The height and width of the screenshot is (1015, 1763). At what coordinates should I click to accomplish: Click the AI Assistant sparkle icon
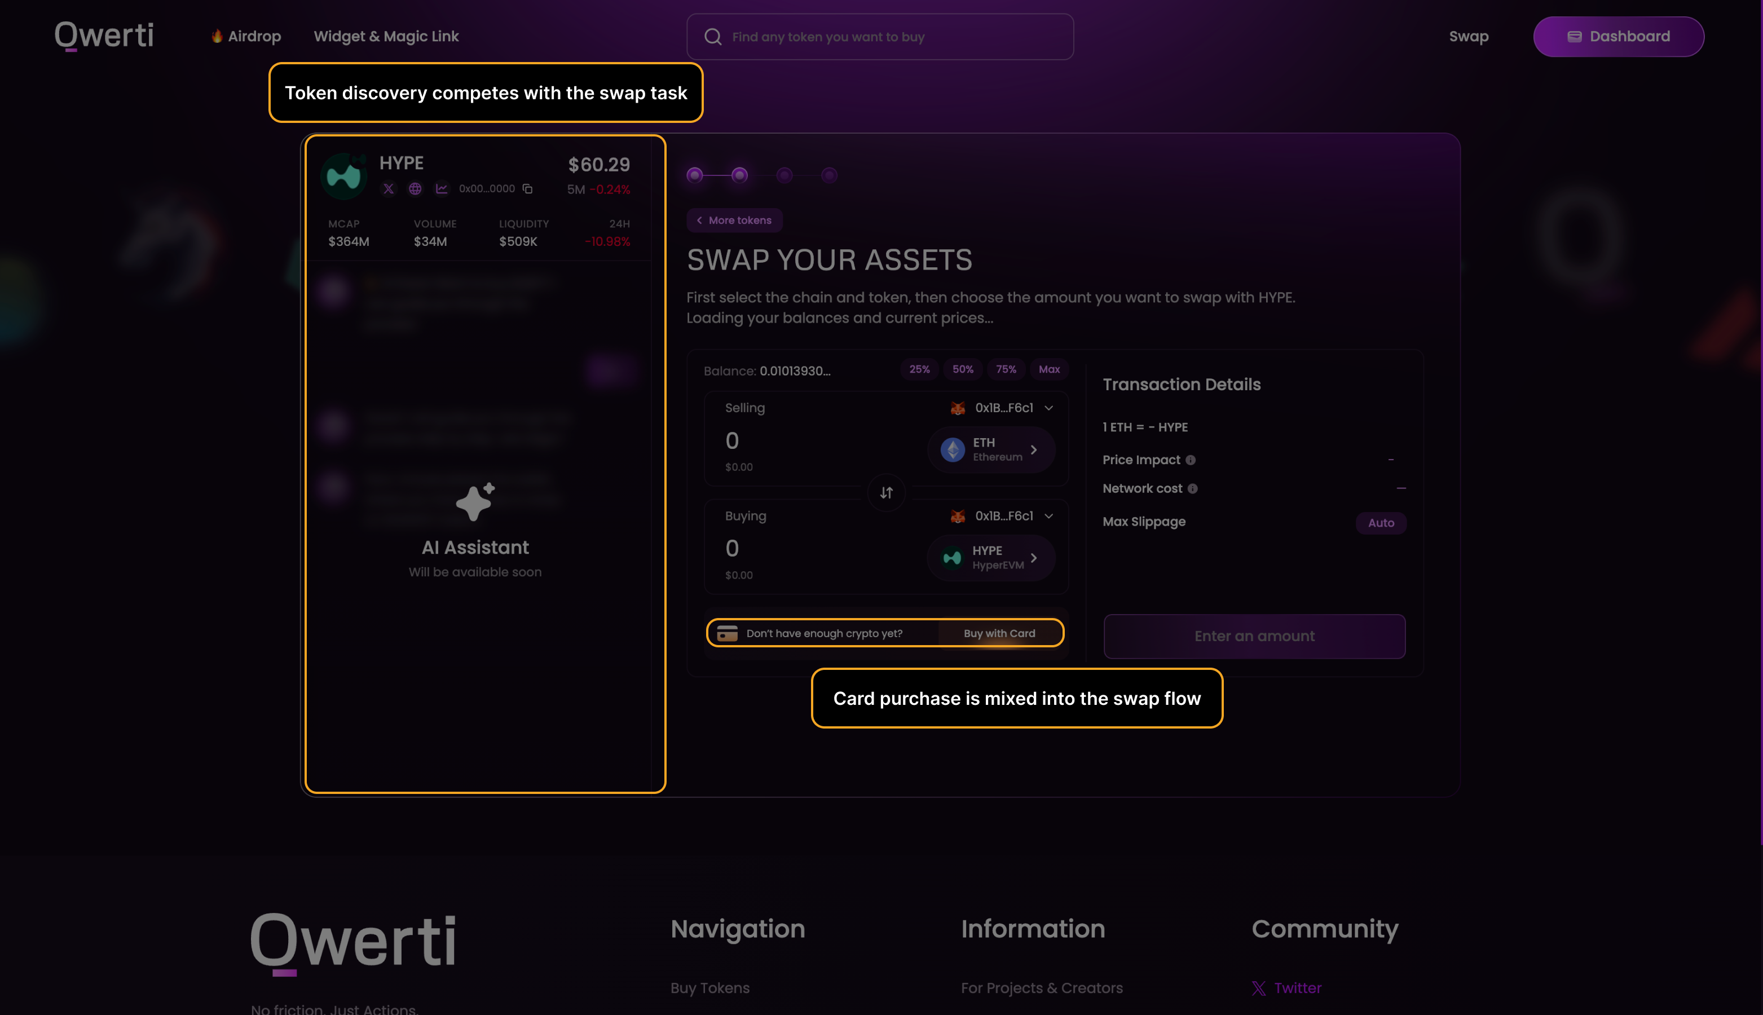475,502
